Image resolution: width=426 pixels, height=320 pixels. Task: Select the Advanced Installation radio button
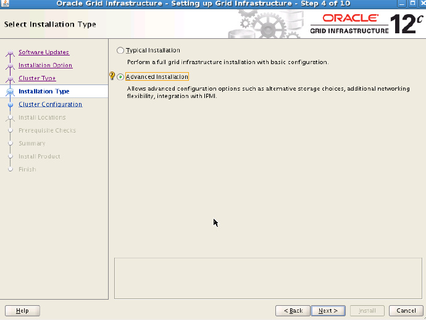point(120,77)
